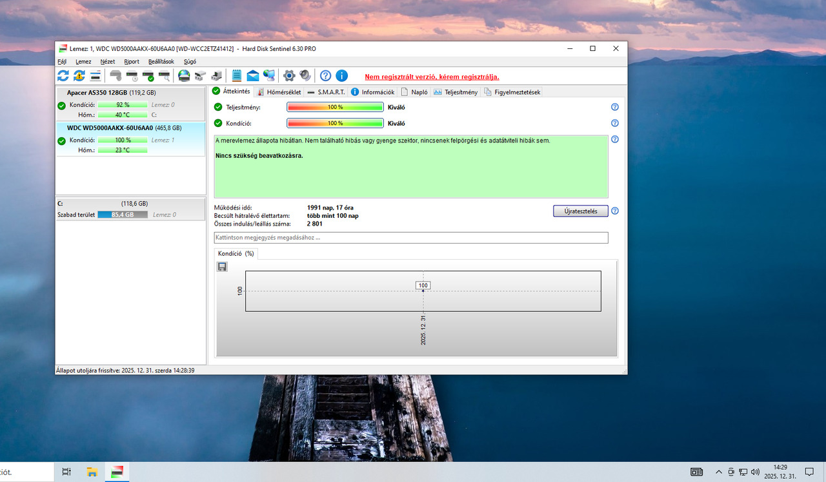Click the Kondíció 100 % gradient bar
Viewport: 826px width, 482px height.
pos(335,123)
